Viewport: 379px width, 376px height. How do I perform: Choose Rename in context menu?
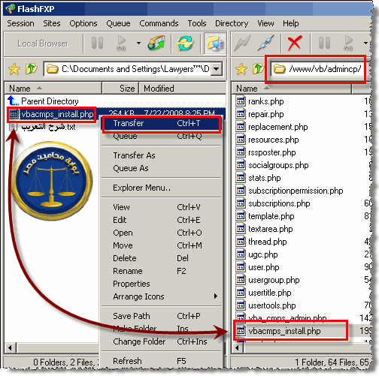pos(161,271)
